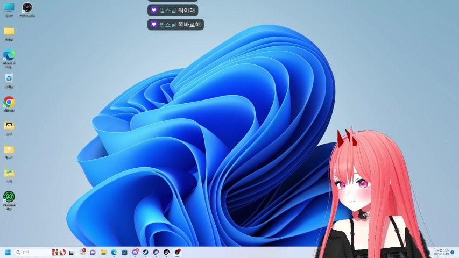Click the clock and date in the taskbar
Screen dimensions: 459x258
(441, 252)
